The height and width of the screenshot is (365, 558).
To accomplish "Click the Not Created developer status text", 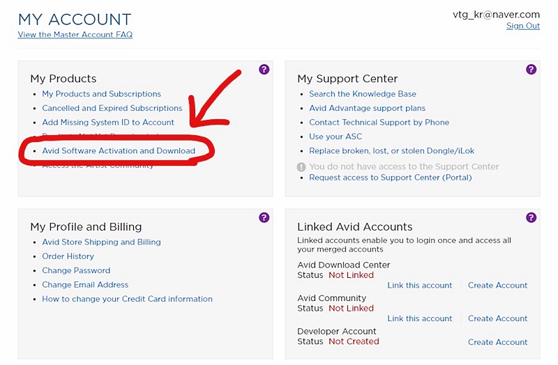I will click(x=354, y=341).
